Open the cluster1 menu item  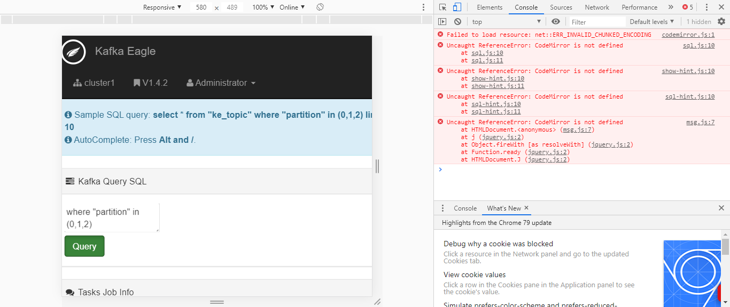pyautogui.click(x=94, y=83)
